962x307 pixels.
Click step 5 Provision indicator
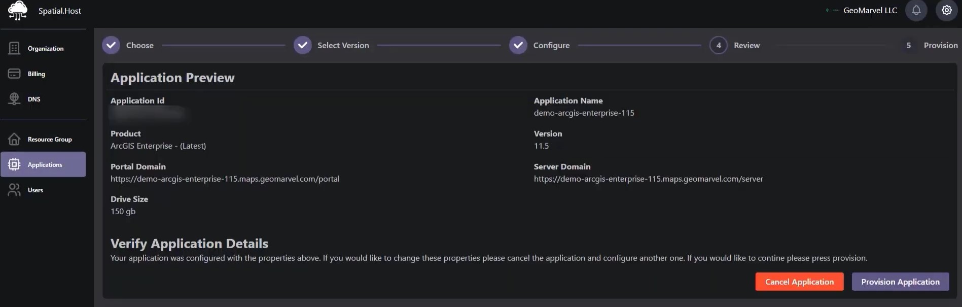pos(909,45)
